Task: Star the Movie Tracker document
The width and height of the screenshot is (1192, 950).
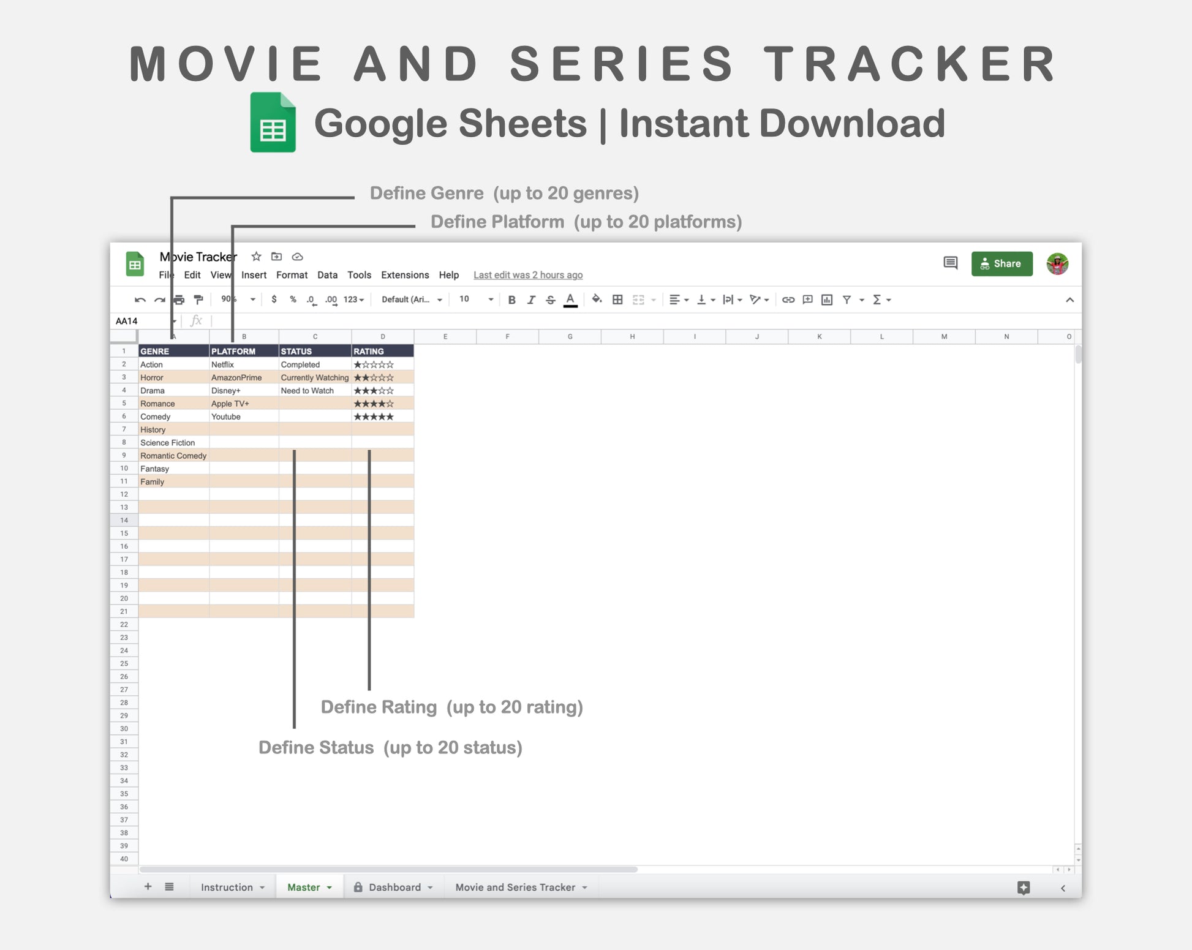Action: point(256,257)
